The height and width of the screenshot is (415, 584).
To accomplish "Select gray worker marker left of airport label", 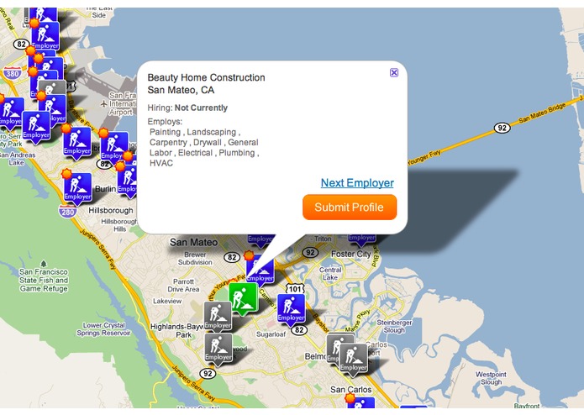I will [52, 88].
